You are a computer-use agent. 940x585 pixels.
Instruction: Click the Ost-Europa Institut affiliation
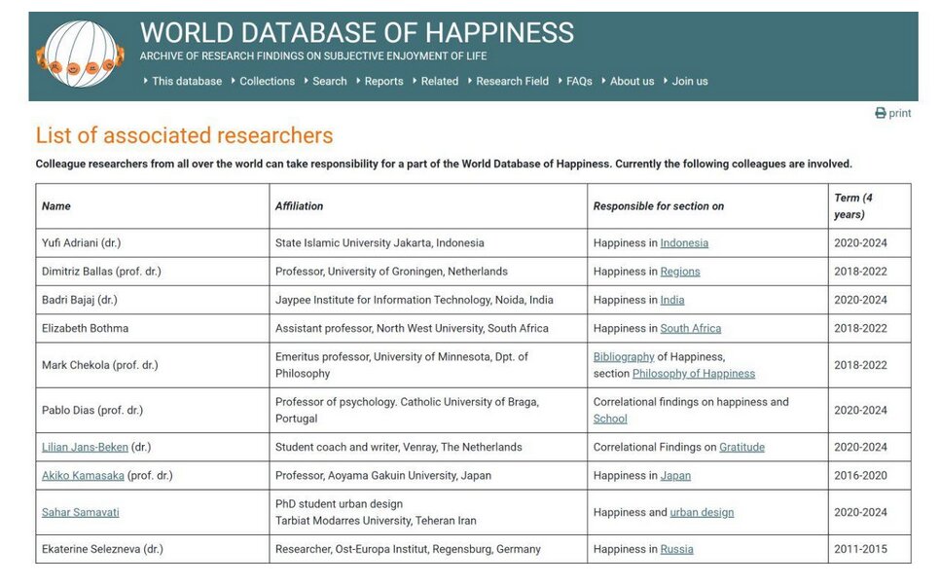[409, 549]
